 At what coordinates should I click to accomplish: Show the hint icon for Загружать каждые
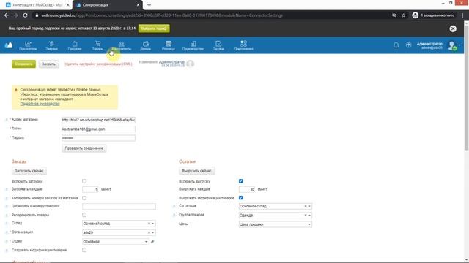7,189
